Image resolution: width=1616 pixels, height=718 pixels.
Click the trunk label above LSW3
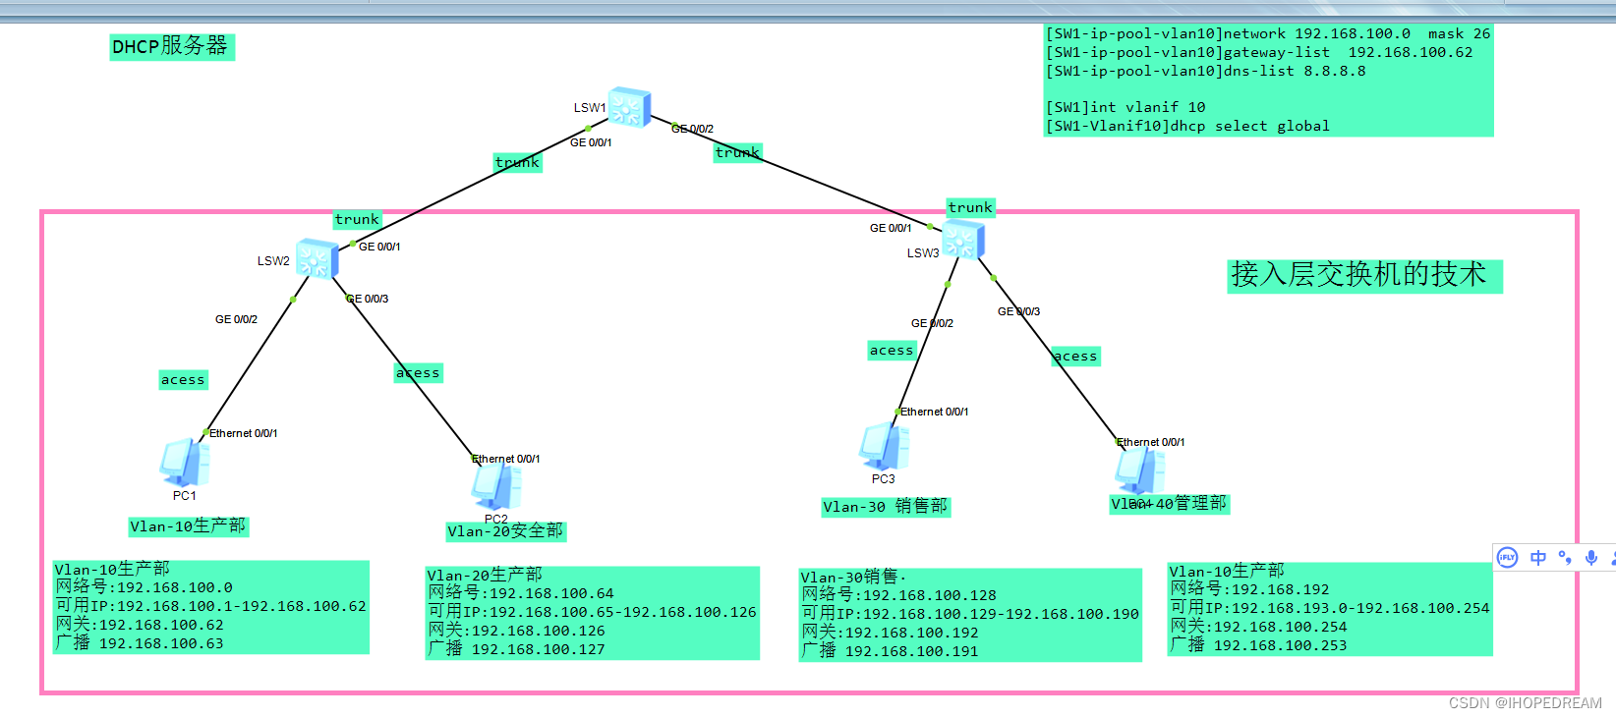[x=970, y=207]
